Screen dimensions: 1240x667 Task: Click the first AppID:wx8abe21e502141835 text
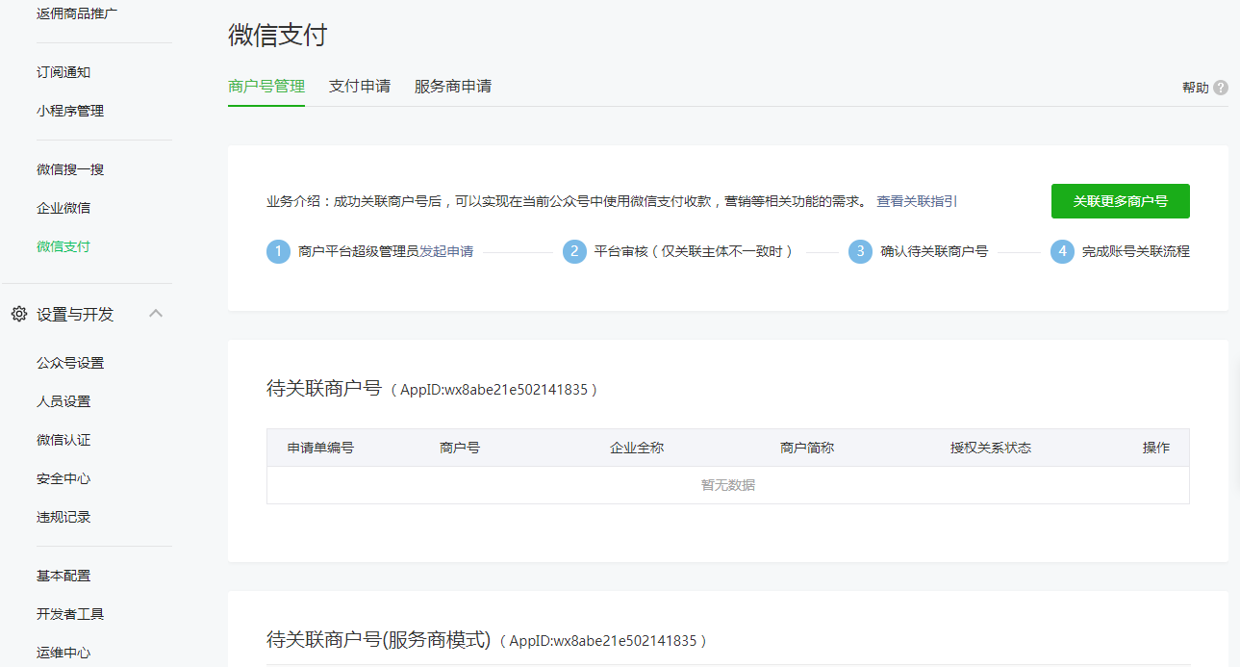pyautogui.click(x=493, y=390)
